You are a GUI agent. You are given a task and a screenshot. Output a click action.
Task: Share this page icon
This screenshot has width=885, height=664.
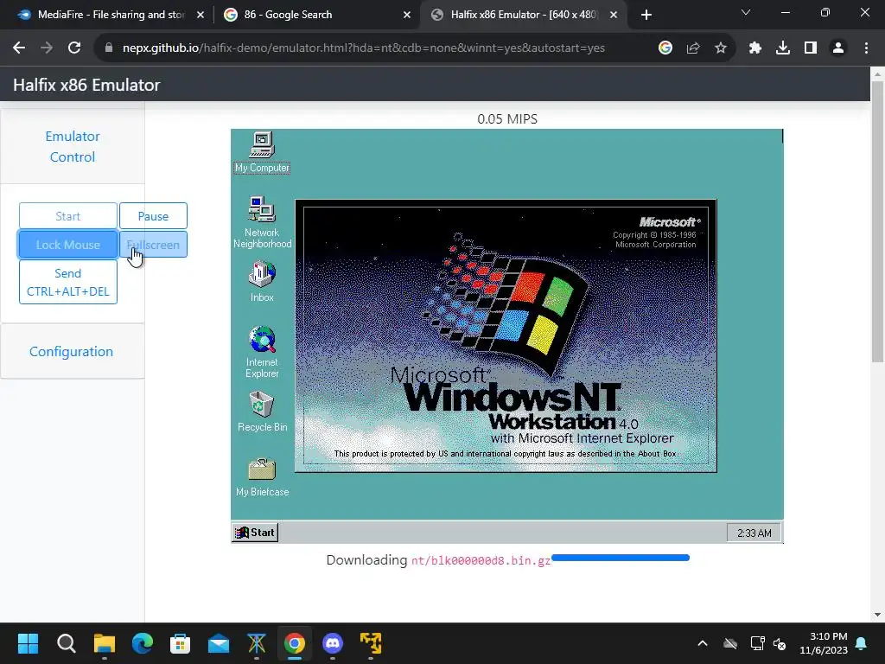[692, 48]
